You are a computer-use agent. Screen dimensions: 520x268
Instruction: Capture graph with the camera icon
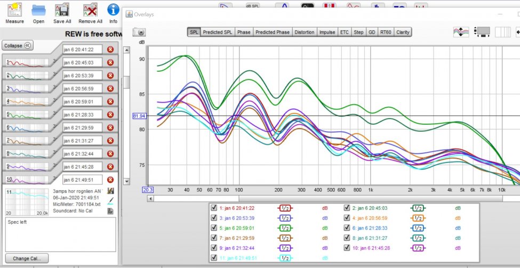pos(139,33)
